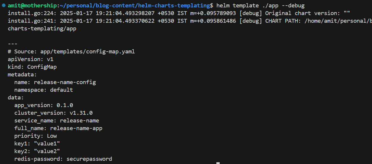Click the 'kind: ConfigMap' line

tap(32, 67)
